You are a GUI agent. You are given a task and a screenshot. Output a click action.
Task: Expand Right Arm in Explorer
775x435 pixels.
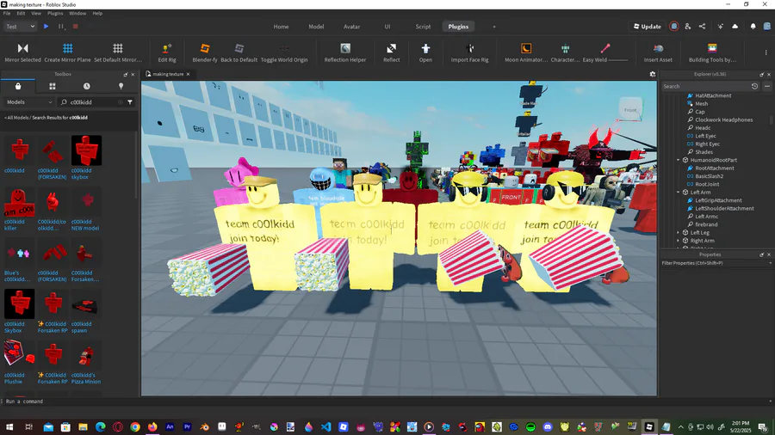(x=679, y=241)
